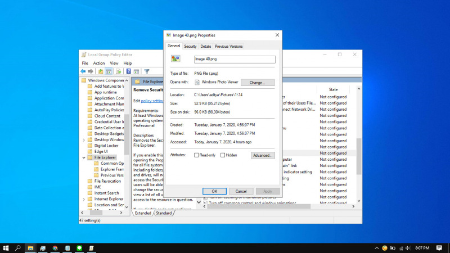Select Instant Search in the tree
The height and width of the screenshot is (253, 450).
106,193
